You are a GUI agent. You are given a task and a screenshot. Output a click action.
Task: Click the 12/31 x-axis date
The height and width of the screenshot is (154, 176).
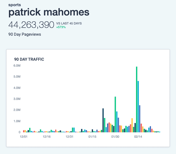click(69, 137)
